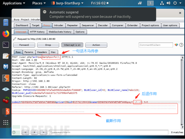Toggle the Intercept is on button
This screenshot has width=185, height=139.
[72, 45]
